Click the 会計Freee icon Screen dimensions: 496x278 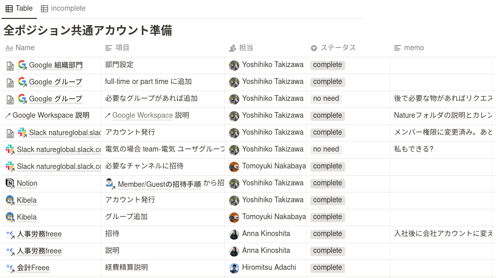pyautogui.click(x=10, y=268)
